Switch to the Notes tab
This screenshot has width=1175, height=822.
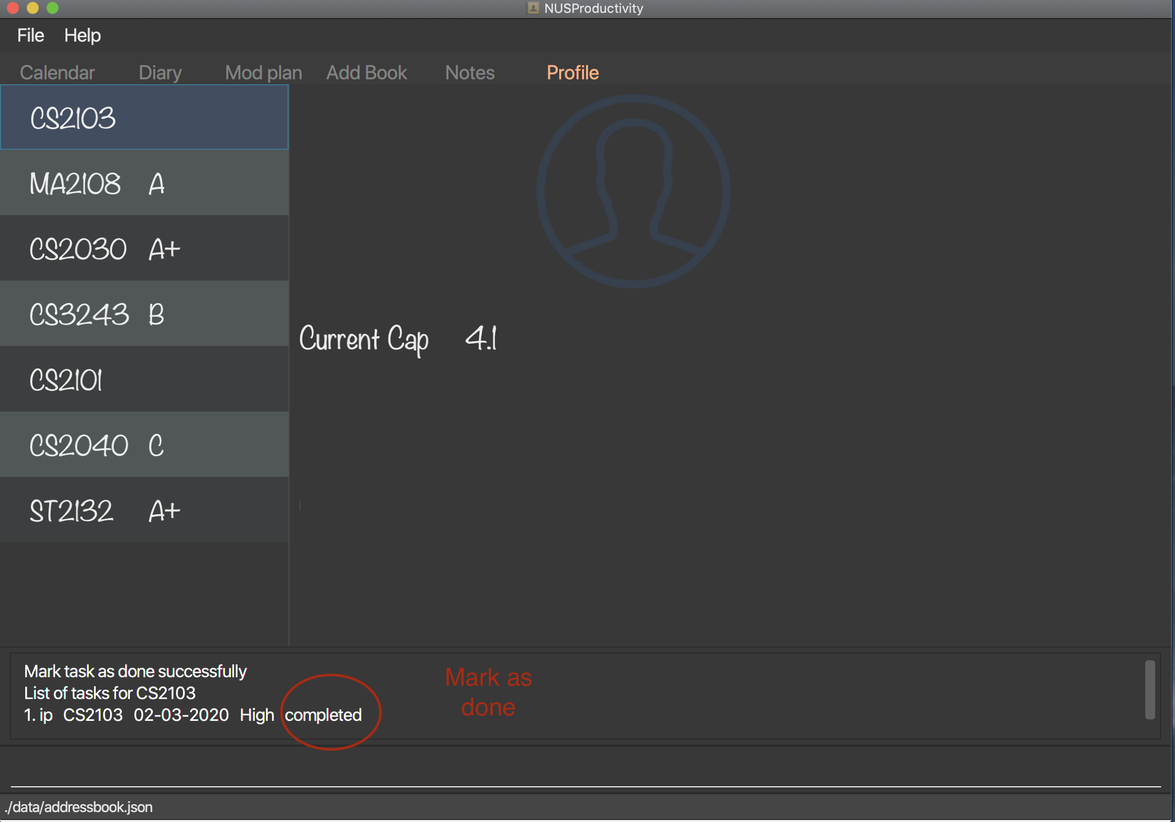point(470,73)
